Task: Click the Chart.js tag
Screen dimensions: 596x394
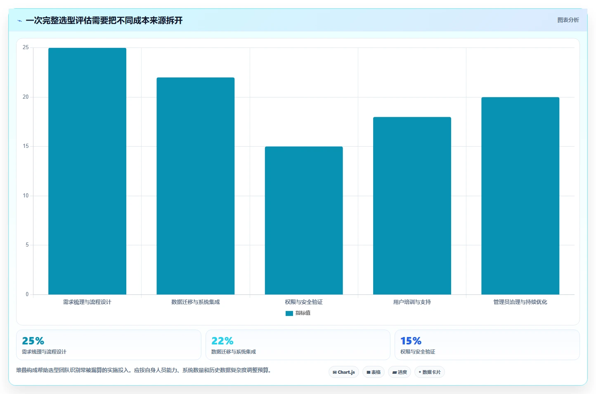Action: click(344, 372)
